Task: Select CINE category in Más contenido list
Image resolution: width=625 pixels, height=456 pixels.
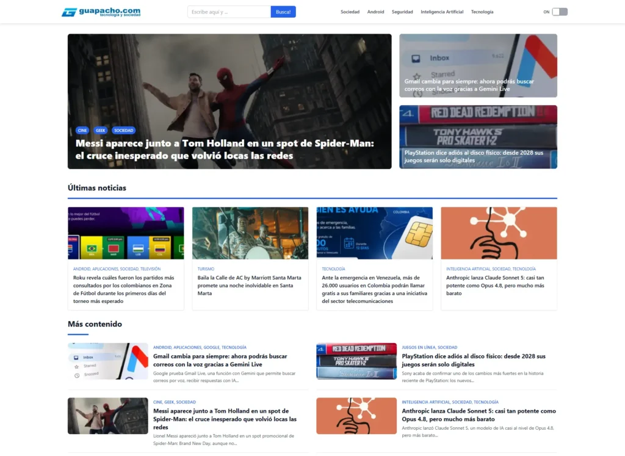Action: coord(157,402)
